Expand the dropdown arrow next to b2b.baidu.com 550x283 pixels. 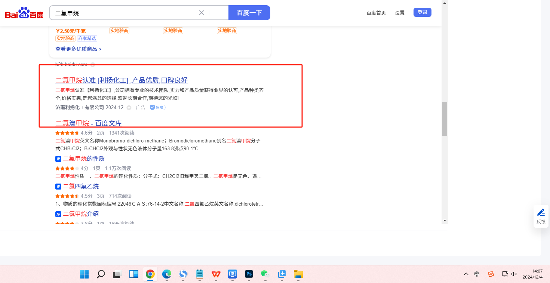click(x=93, y=65)
